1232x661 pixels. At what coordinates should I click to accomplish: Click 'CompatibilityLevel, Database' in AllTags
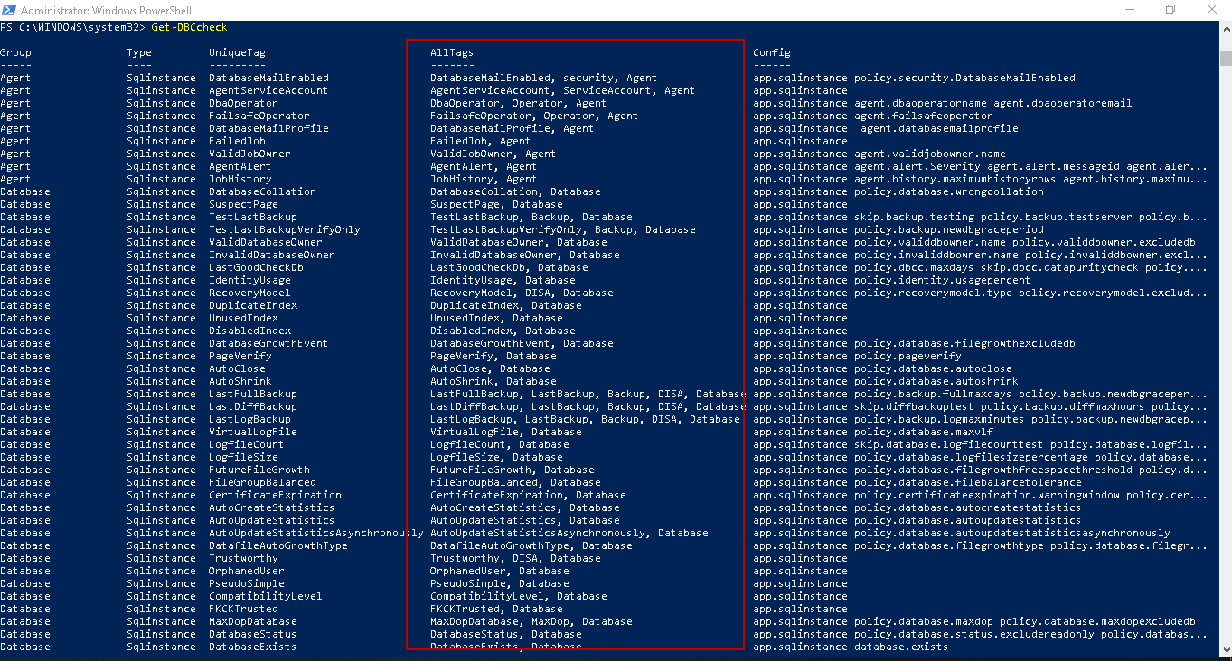coord(519,596)
